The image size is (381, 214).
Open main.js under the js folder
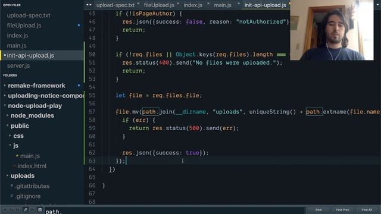(x=30, y=156)
